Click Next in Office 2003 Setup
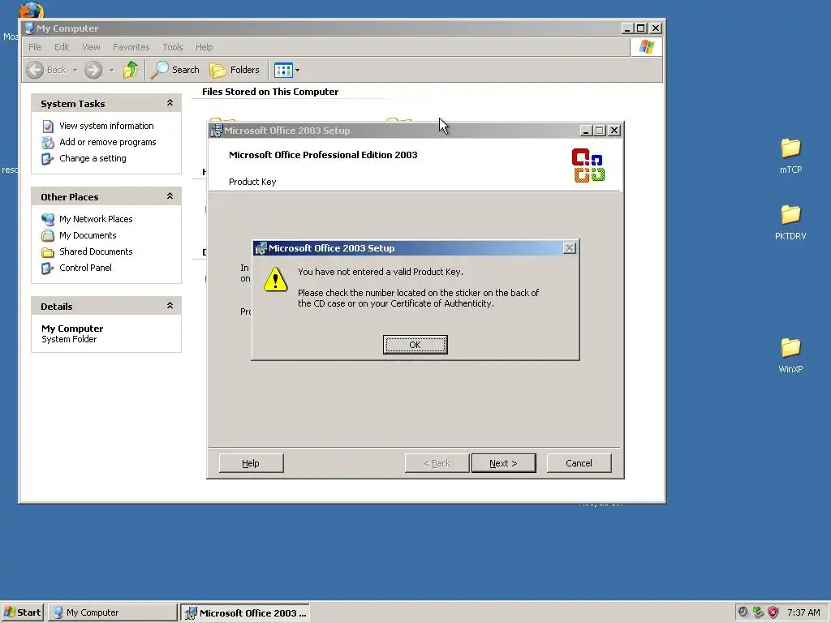This screenshot has height=623, width=831. click(503, 463)
